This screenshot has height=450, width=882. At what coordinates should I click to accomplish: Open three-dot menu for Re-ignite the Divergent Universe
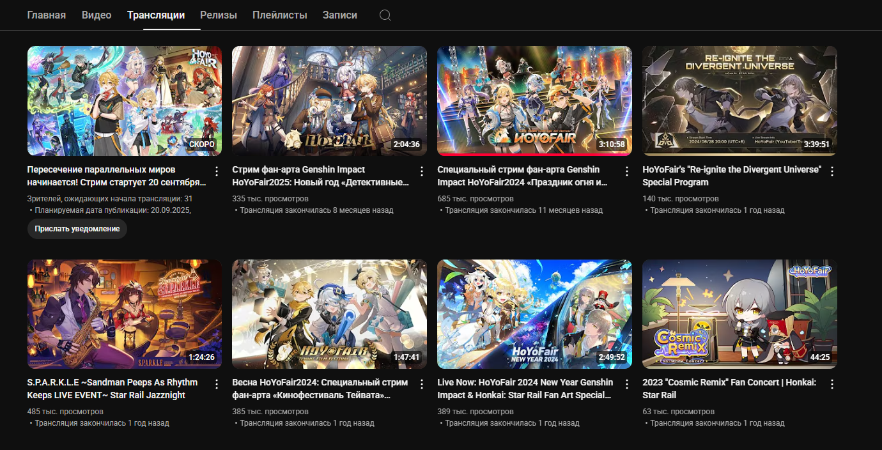[832, 171]
